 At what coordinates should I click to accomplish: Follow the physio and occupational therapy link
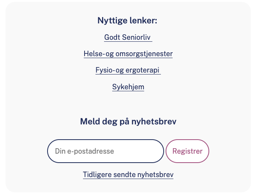click(128, 71)
